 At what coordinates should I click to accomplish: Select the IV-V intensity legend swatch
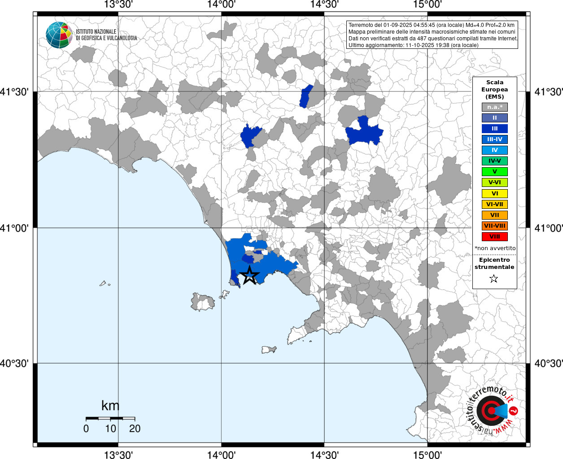click(495, 161)
